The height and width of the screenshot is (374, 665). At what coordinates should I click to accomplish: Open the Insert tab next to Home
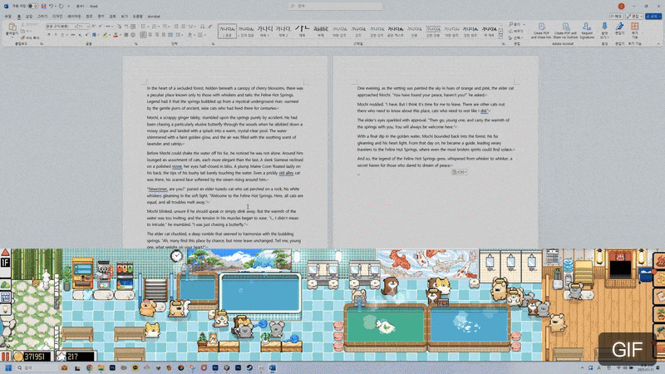click(x=29, y=16)
